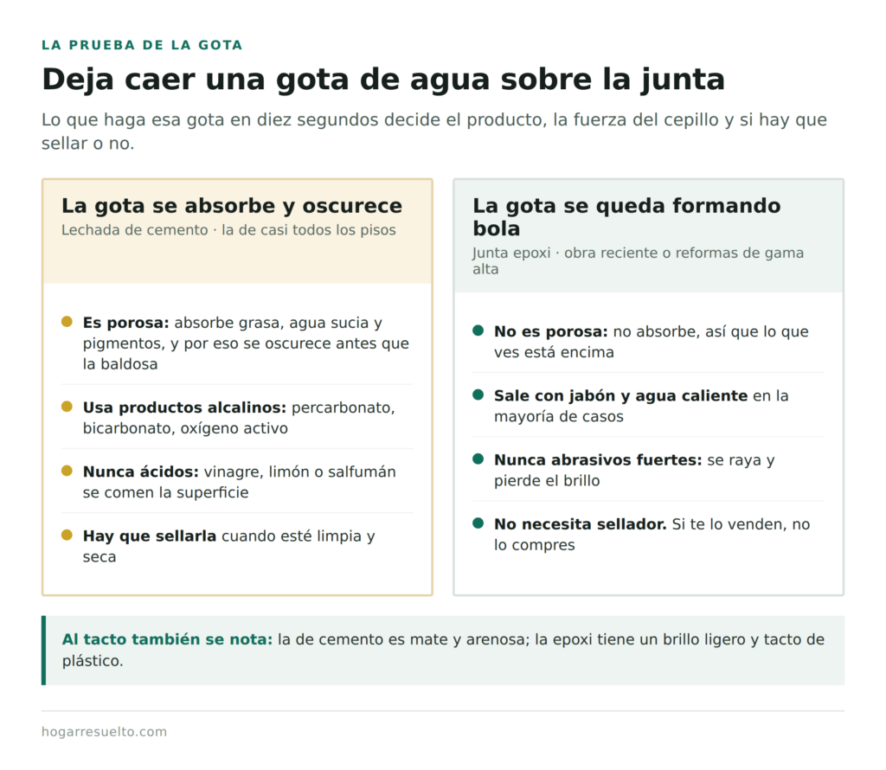886x770 pixels.
Task: Click the green dot beside 'No necesita sellador'
Action: pyautogui.click(x=478, y=523)
